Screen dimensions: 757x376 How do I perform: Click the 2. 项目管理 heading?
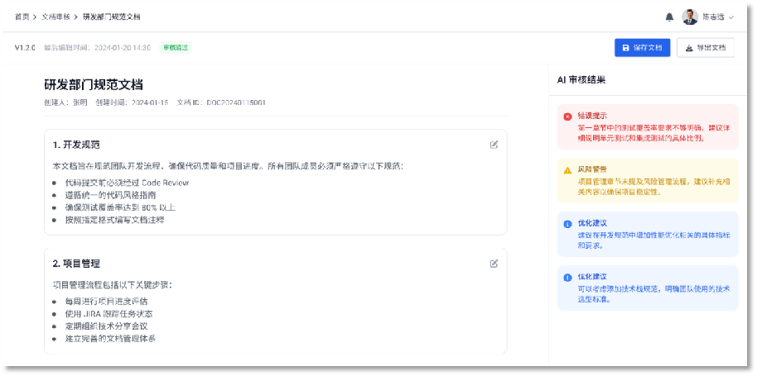[x=76, y=264]
